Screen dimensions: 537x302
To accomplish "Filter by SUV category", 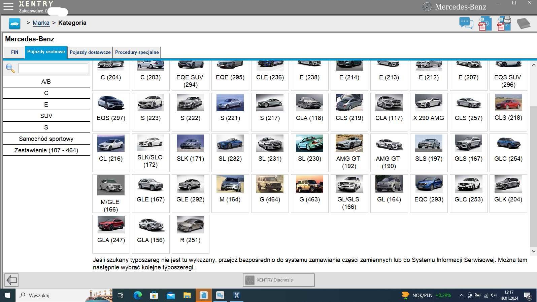I will coord(46,116).
